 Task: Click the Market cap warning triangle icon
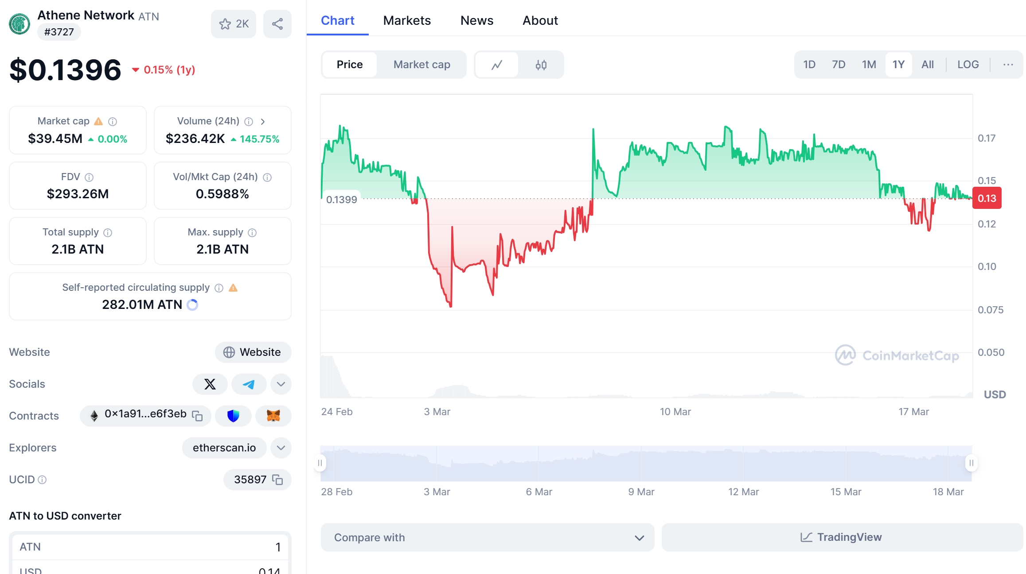[98, 121]
